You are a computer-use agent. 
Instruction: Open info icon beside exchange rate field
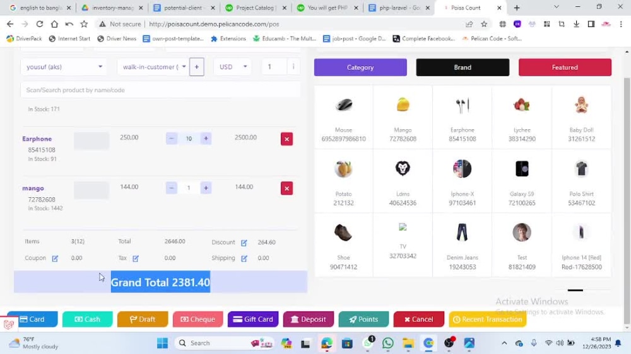coord(293,67)
